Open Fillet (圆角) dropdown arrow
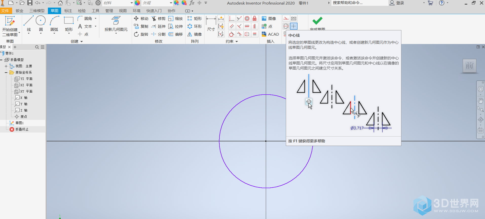Screen dimensions: 485x219 (96, 18)
